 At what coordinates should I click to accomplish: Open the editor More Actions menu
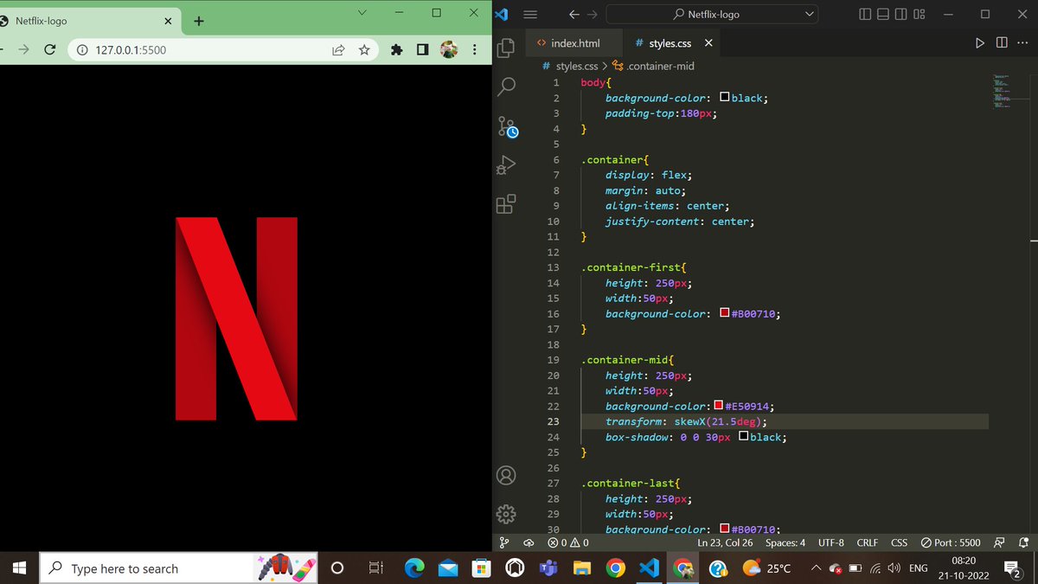tap(1022, 42)
